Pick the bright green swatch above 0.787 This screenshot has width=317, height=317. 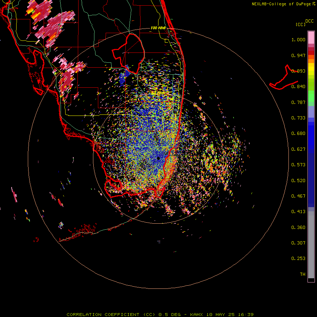pyautogui.click(x=311, y=96)
